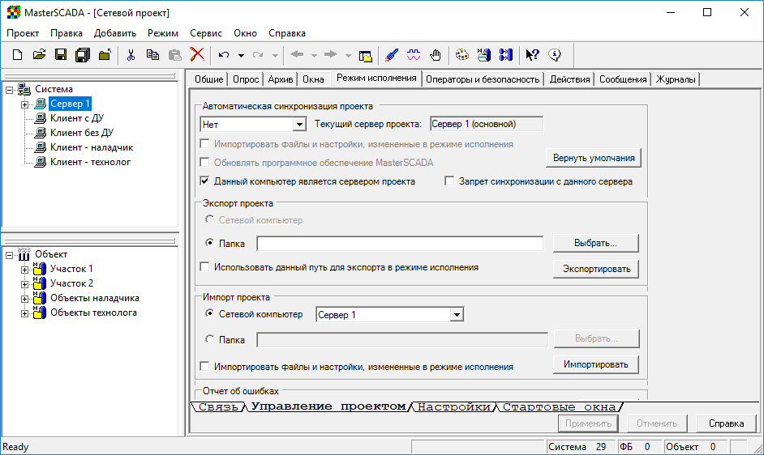Activate the context help arrow-question icon

point(533,55)
